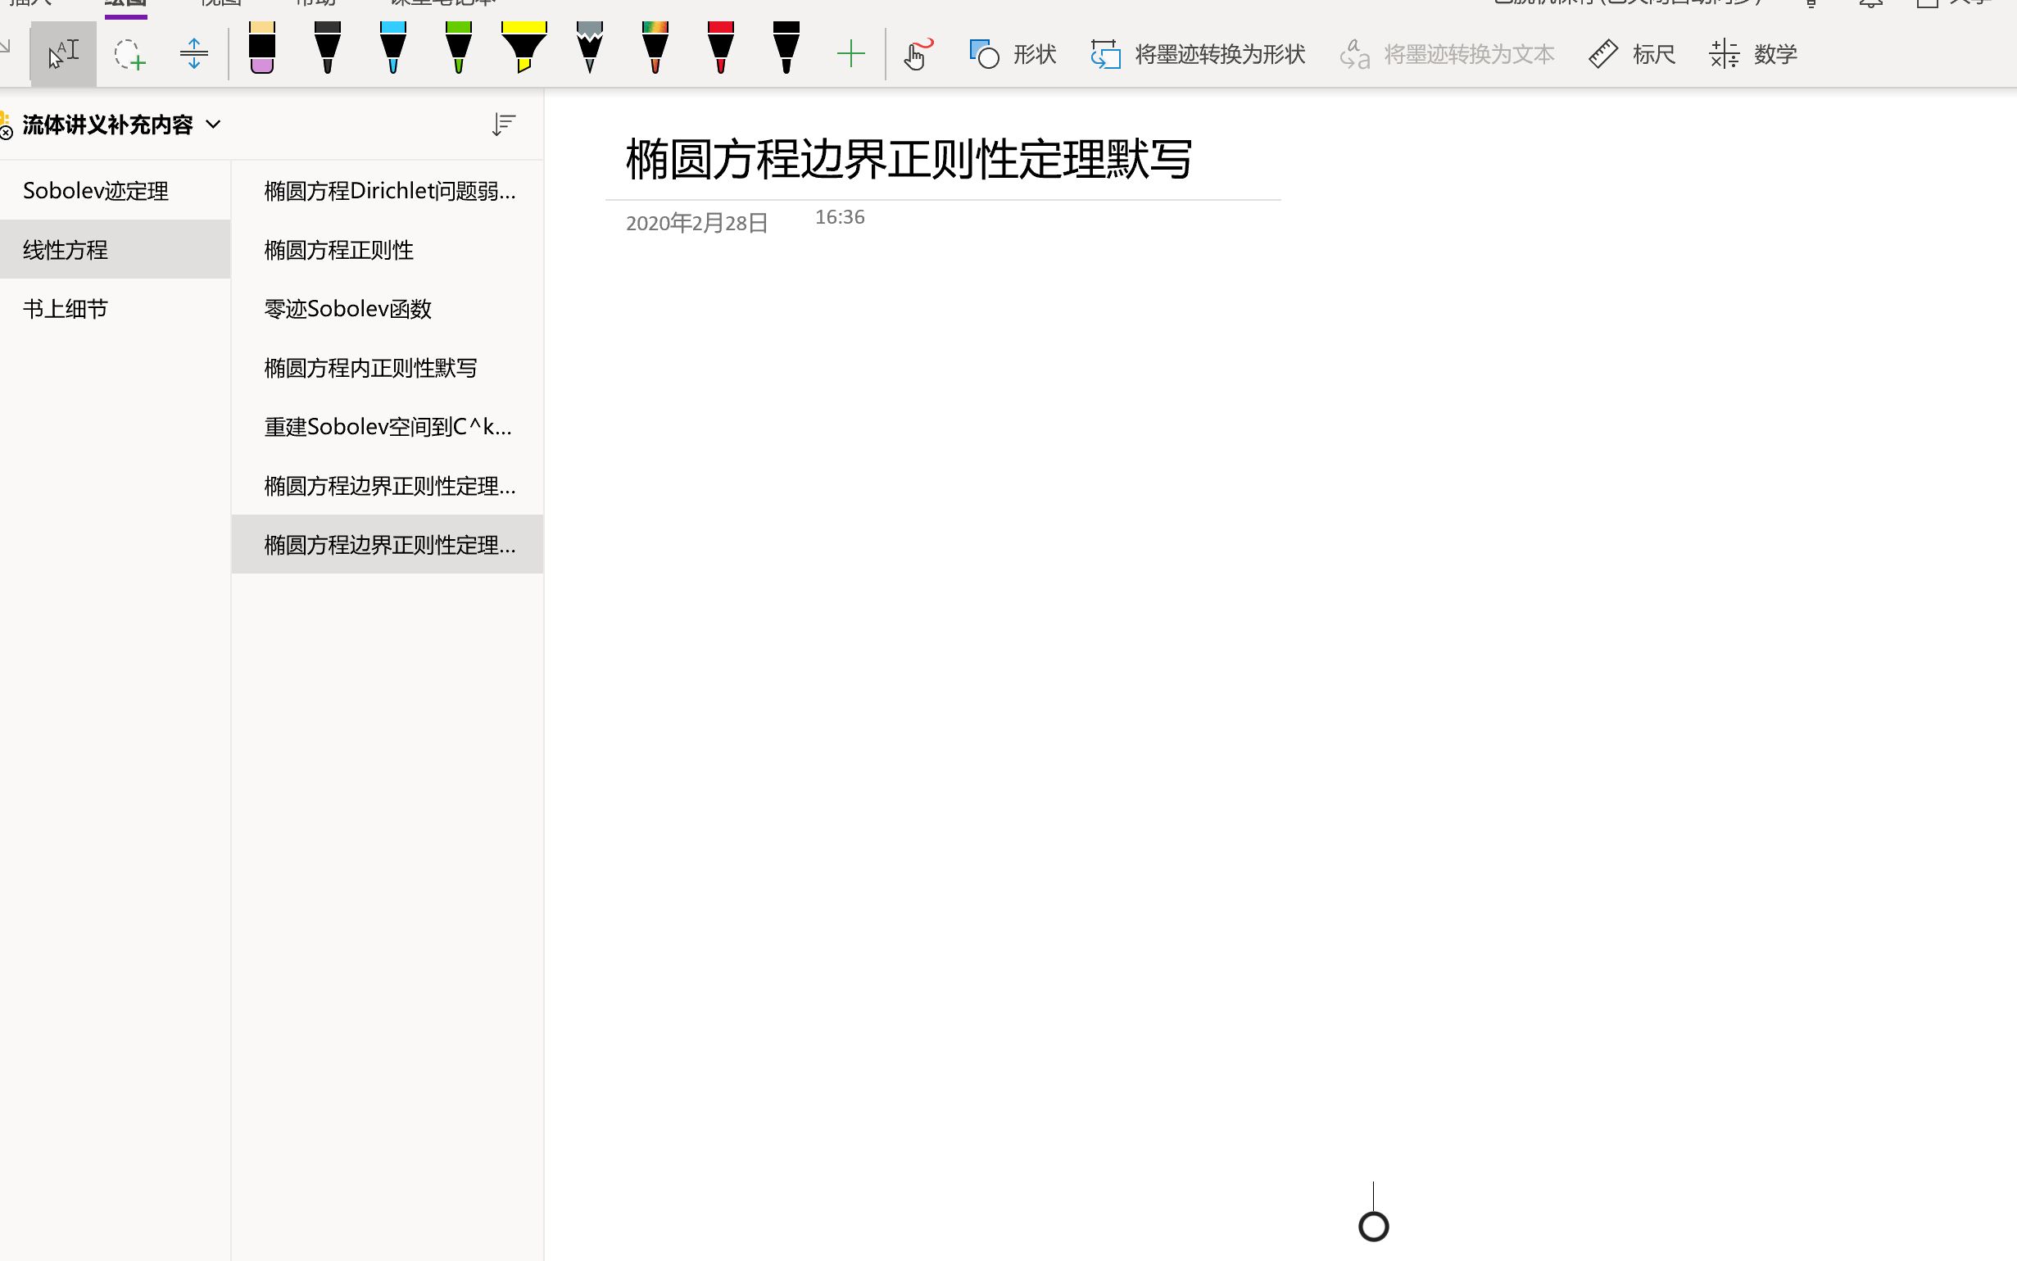Select the object select or type text tool
The height and width of the screenshot is (1261, 2017).
(63, 54)
